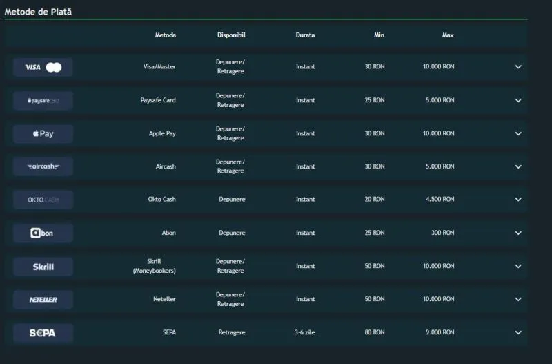Click the Aircash logo badge

(43, 166)
